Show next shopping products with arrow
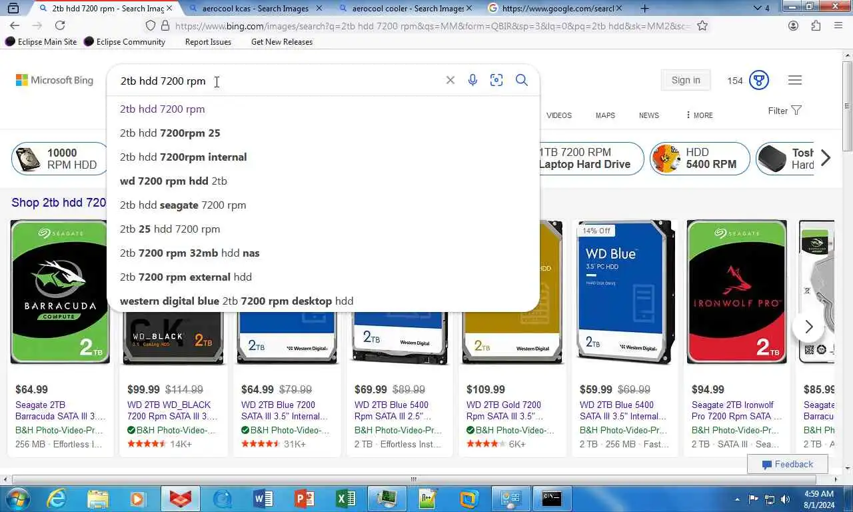The image size is (853, 512). tap(808, 327)
